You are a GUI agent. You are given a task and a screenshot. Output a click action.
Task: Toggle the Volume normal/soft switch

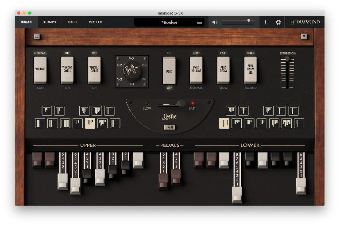(40, 70)
